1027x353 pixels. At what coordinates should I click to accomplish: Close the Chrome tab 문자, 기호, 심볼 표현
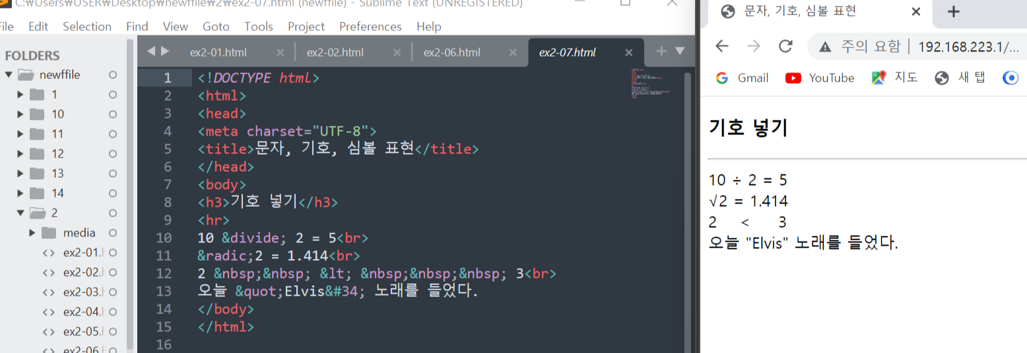pos(915,12)
